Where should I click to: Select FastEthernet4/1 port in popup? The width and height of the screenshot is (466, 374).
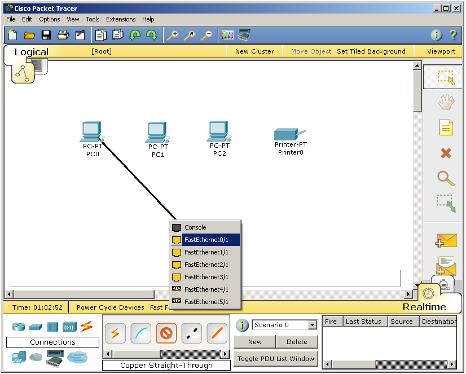click(205, 289)
